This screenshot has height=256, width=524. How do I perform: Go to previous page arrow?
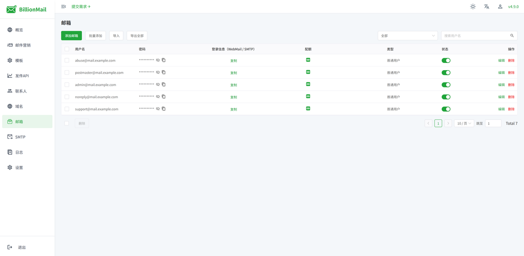pyautogui.click(x=428, y=123)
